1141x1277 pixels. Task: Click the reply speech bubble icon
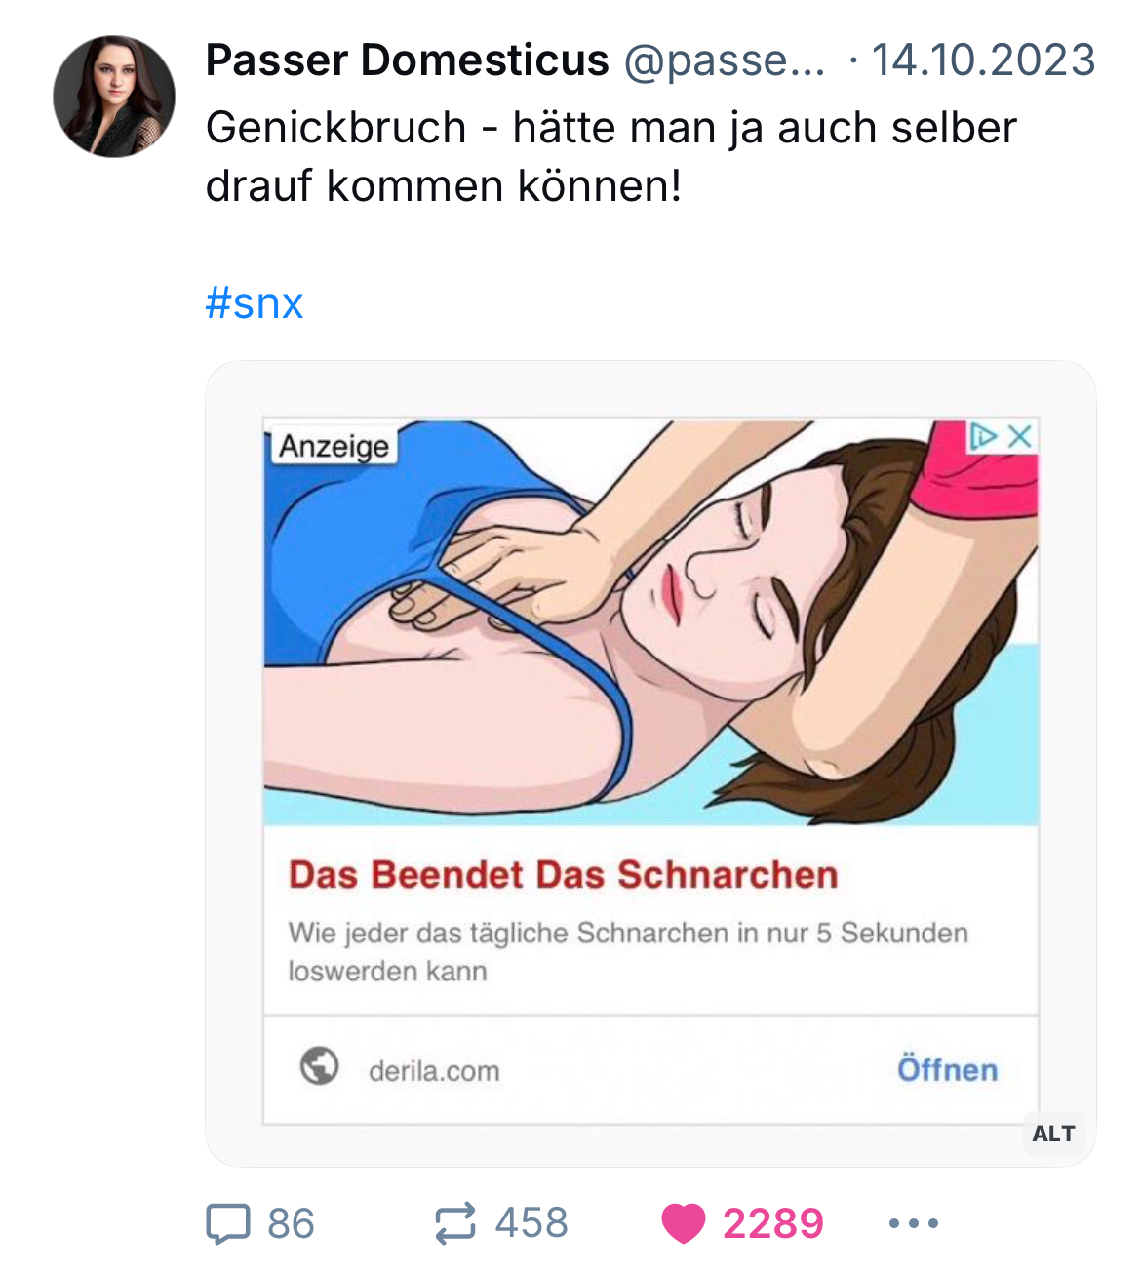click(228, 1223)
